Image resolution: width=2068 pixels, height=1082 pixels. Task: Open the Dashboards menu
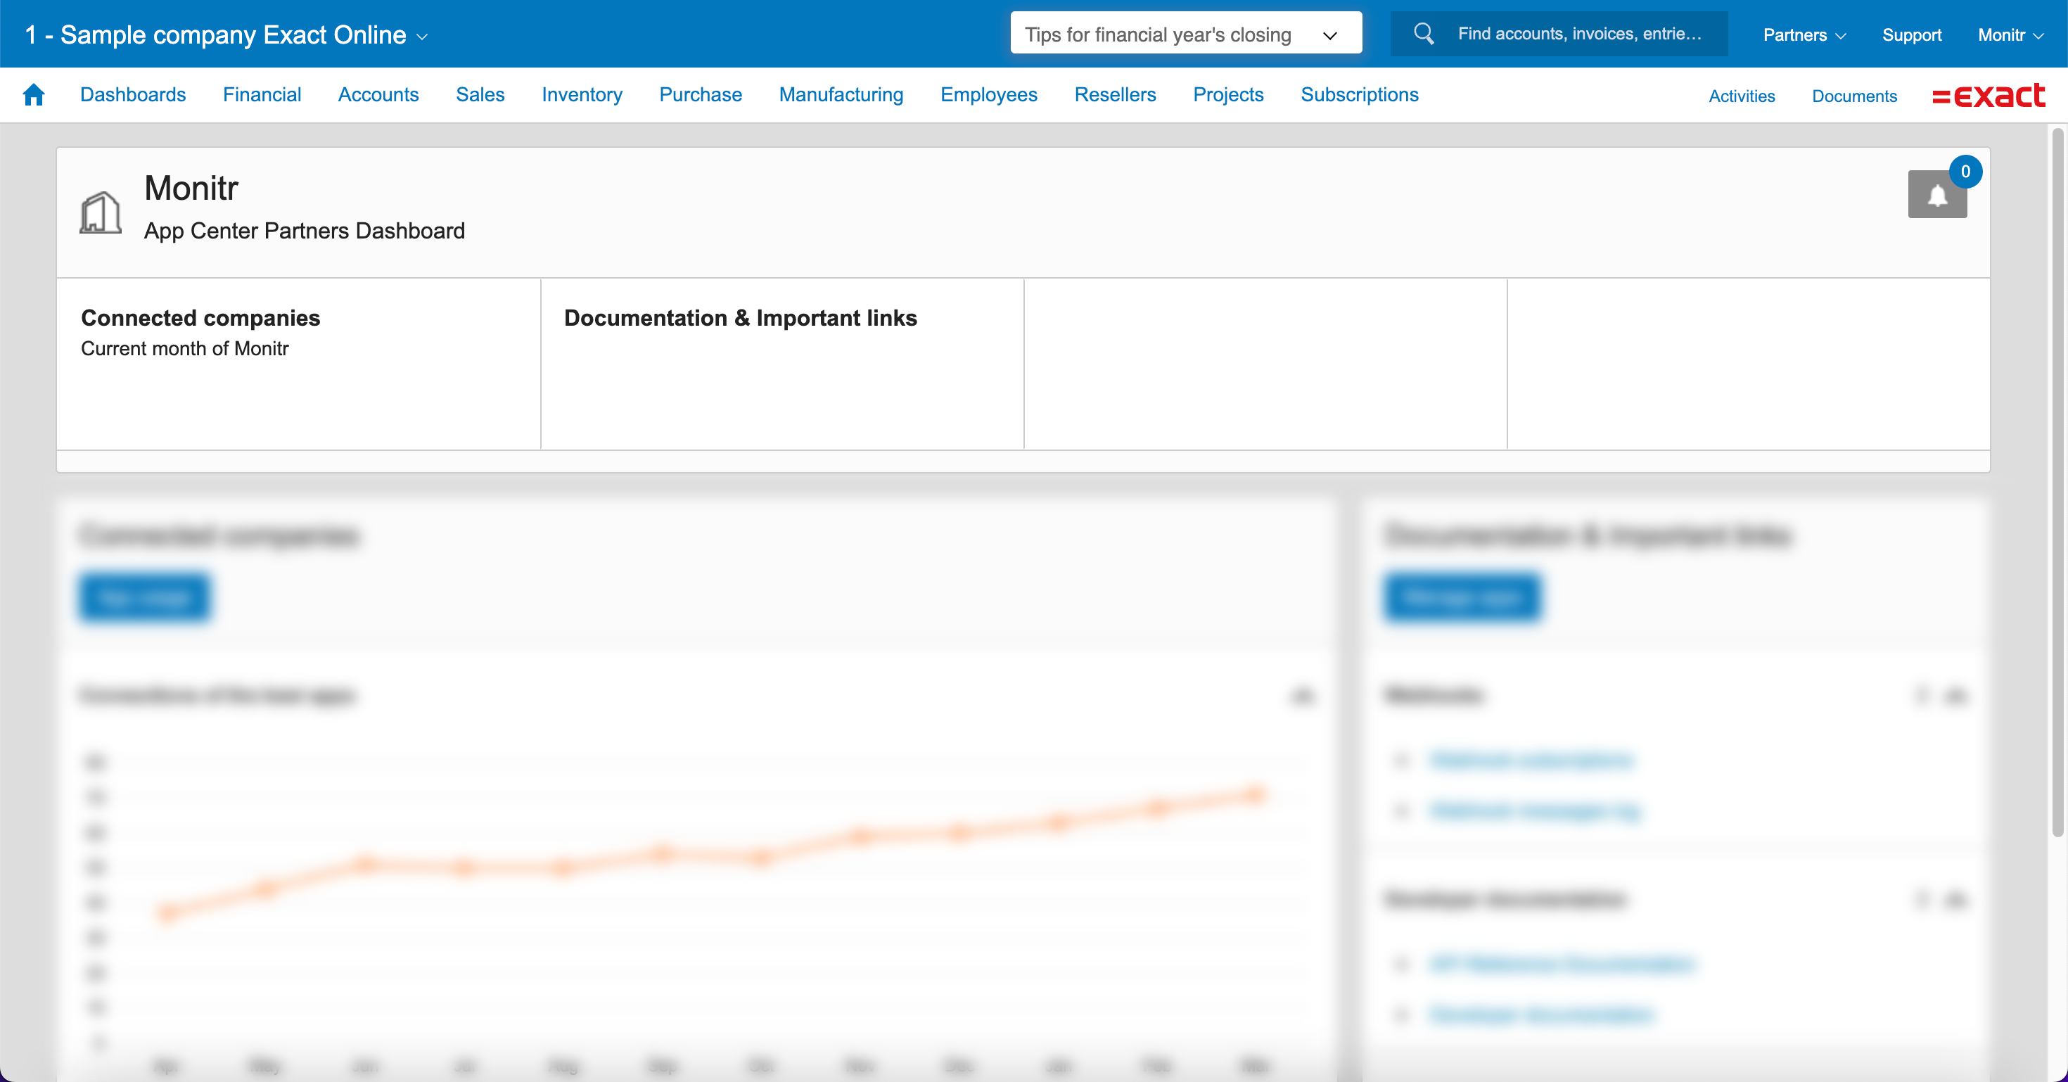pos(132,95)
